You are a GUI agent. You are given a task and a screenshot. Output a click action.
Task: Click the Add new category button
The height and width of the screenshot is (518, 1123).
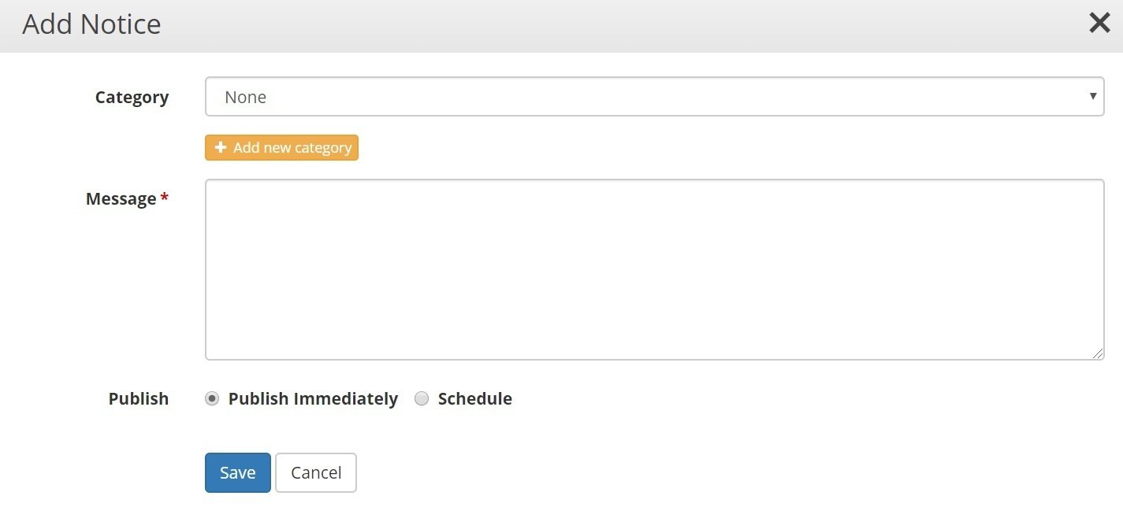[281, 147]
